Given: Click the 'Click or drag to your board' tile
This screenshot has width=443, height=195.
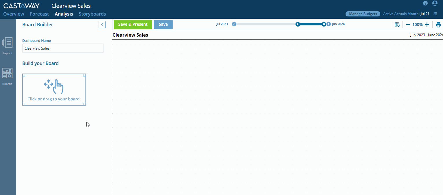Looking at the screenshot, I should [x=54, y=89].
